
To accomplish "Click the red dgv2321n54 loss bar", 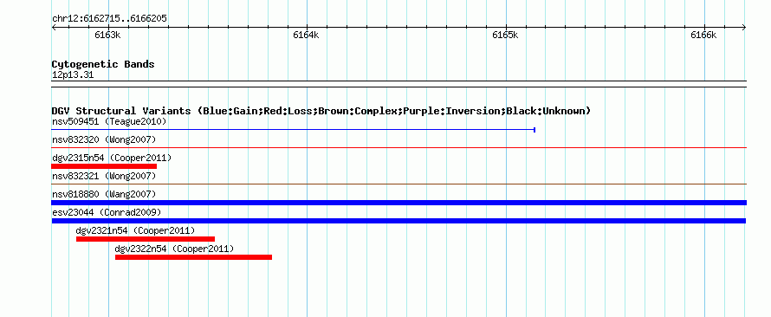I will [146, 239].
